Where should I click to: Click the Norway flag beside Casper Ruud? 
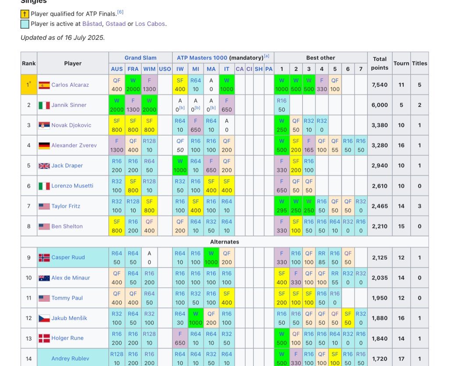[44, 258]
